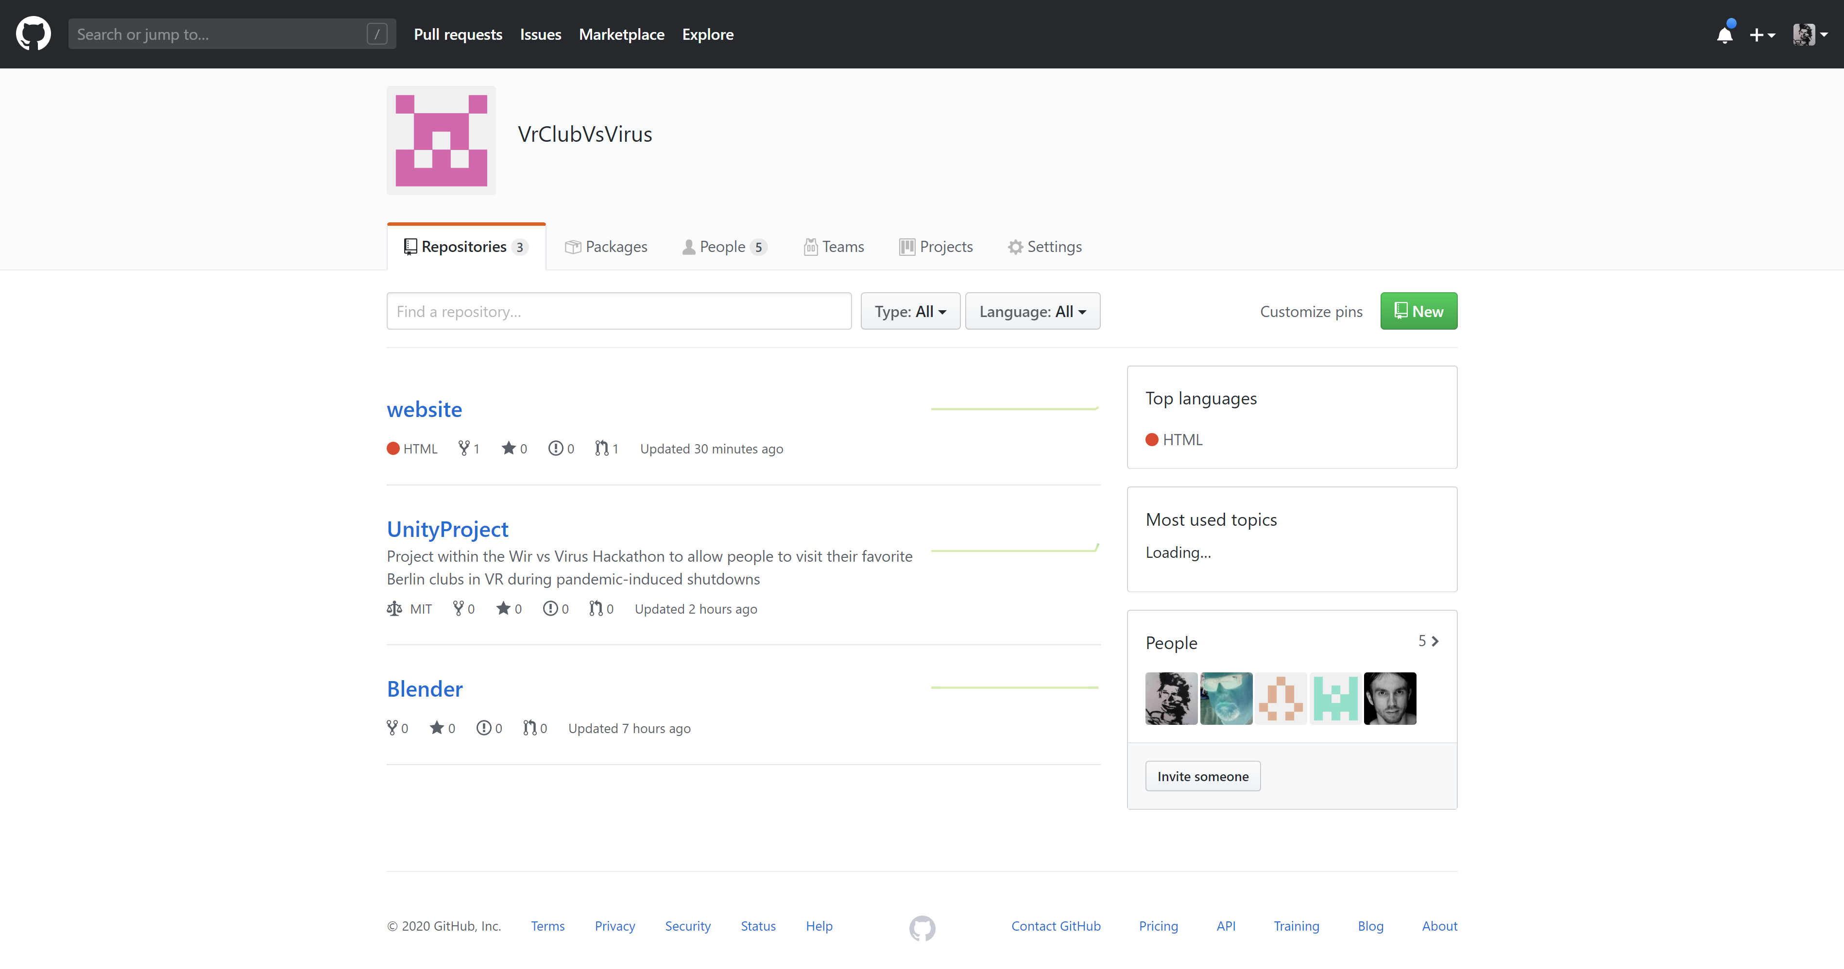Click open issues icon for Blender repo
Screen dimensions: 1844x969
tap(484, 728)
